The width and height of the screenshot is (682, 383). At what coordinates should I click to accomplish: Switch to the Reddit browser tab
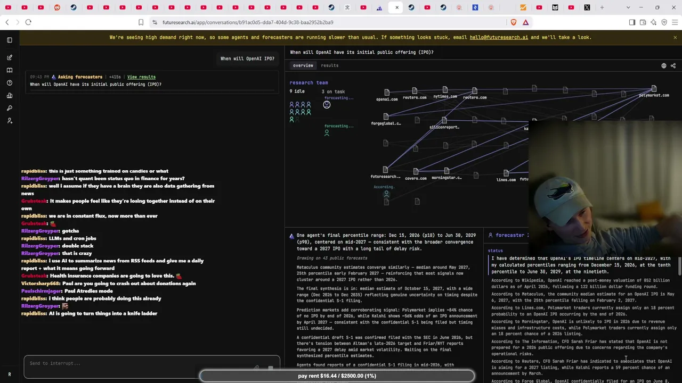(57, 7)
